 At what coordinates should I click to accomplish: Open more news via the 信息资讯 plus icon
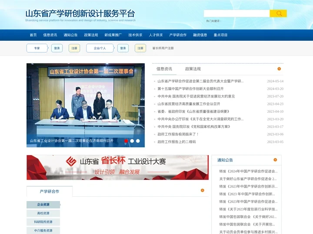click(x=279, y=69)
